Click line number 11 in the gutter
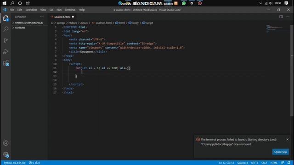Screen dimensions: 294x165 coord(55,68)
